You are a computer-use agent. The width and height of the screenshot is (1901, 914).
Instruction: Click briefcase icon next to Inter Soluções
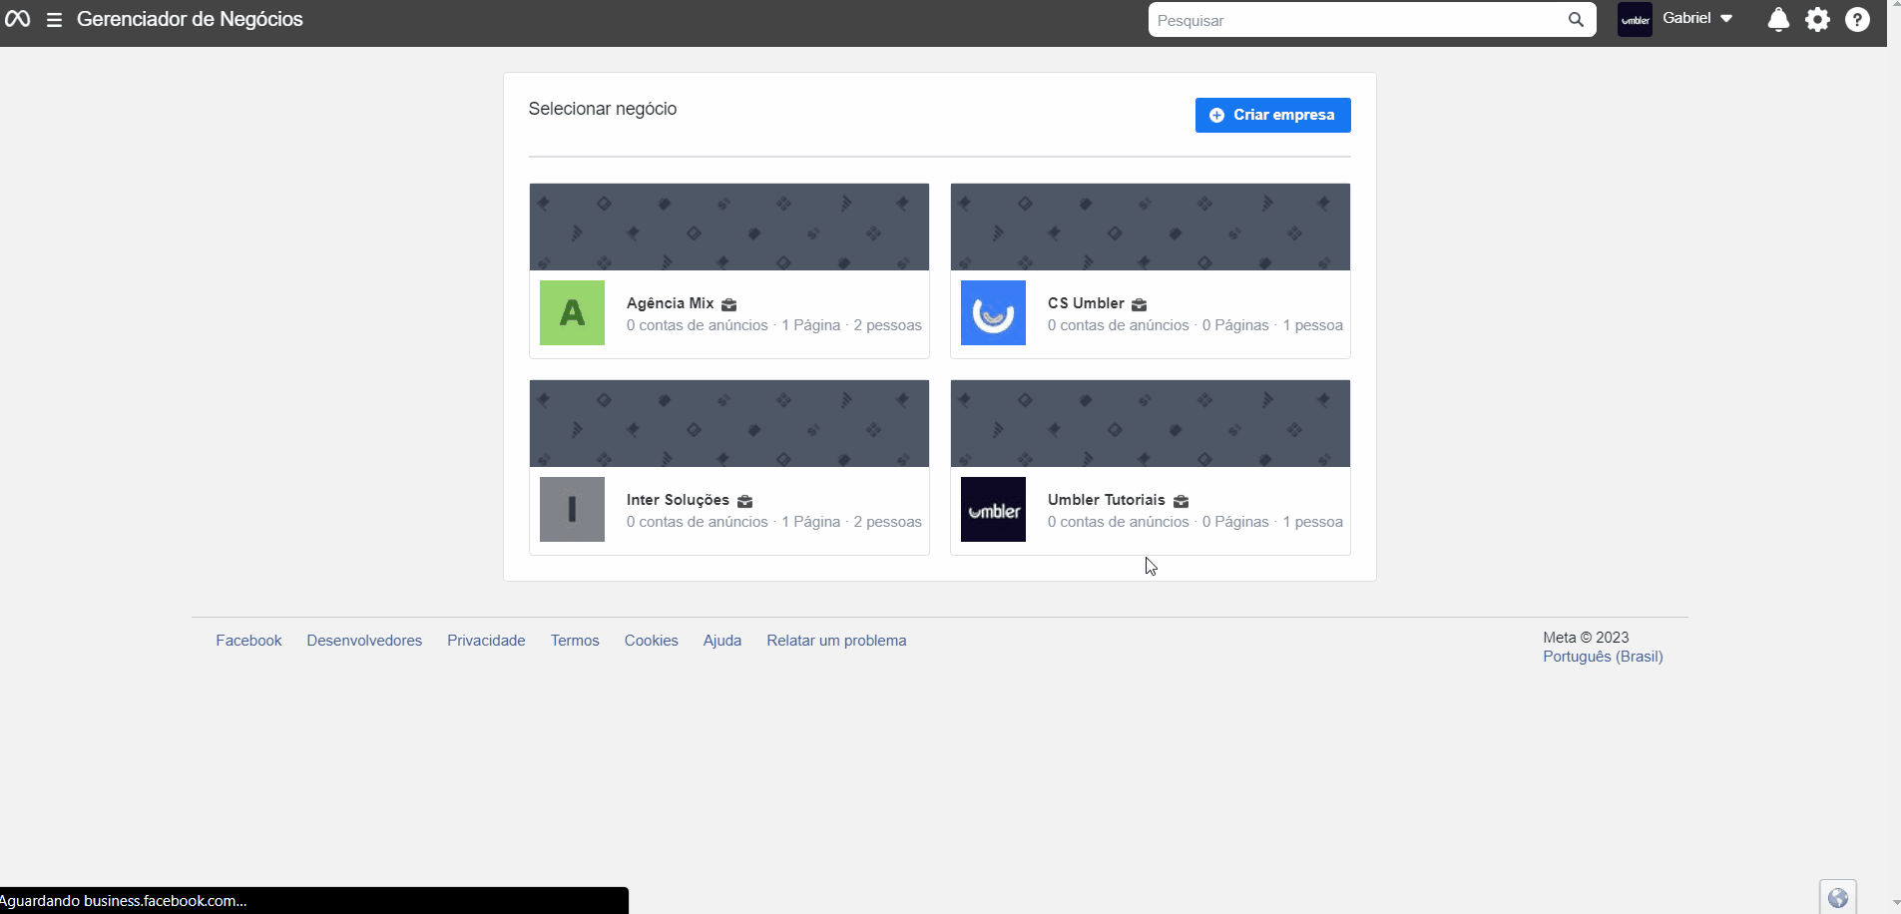coord(744,501)
